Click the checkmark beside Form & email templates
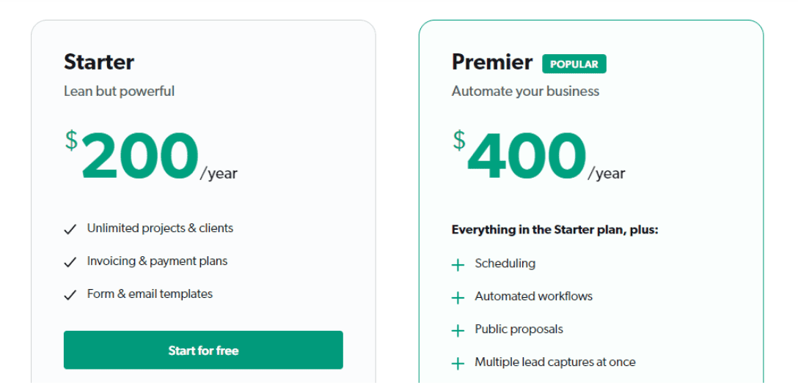 [x=70, y=295]
